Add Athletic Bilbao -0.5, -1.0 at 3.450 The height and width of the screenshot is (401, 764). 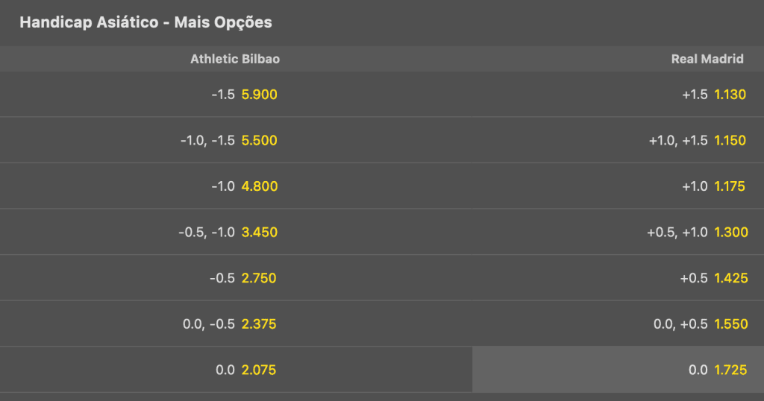pyautogui.click(x=236, y=232)
